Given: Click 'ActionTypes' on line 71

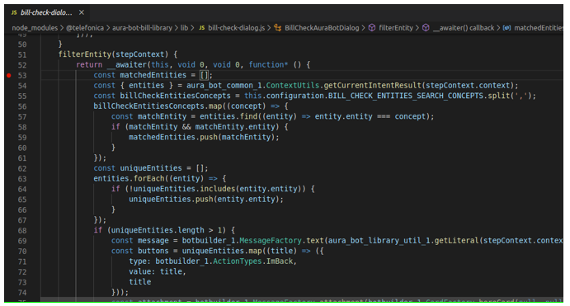Looking at the screenshot, I should (238, 261).
